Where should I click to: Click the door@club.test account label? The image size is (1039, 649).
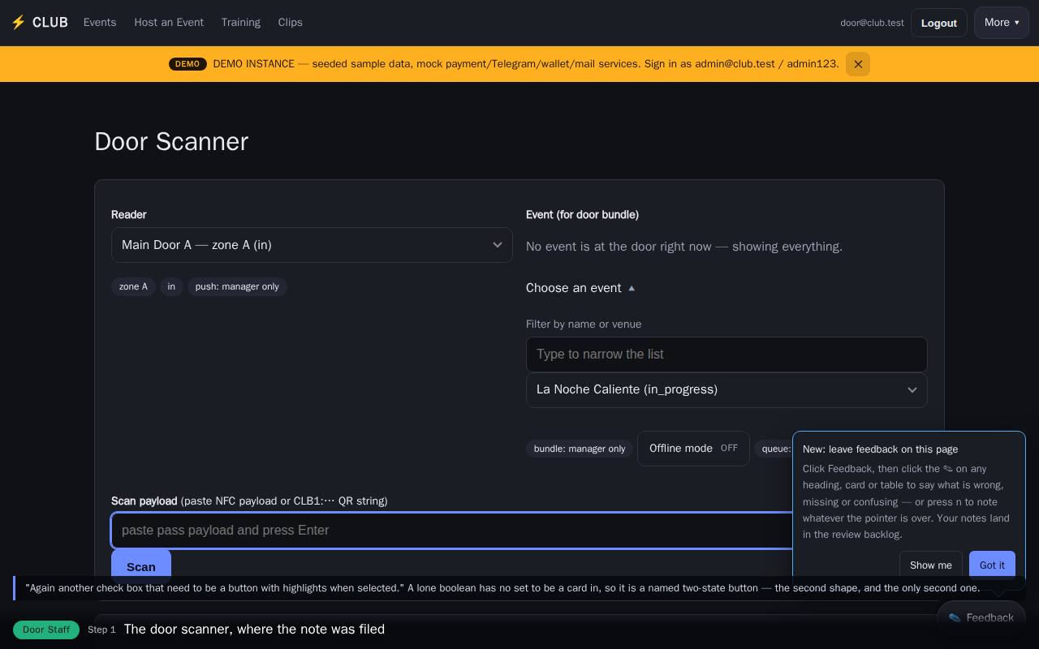coord(872,23)
